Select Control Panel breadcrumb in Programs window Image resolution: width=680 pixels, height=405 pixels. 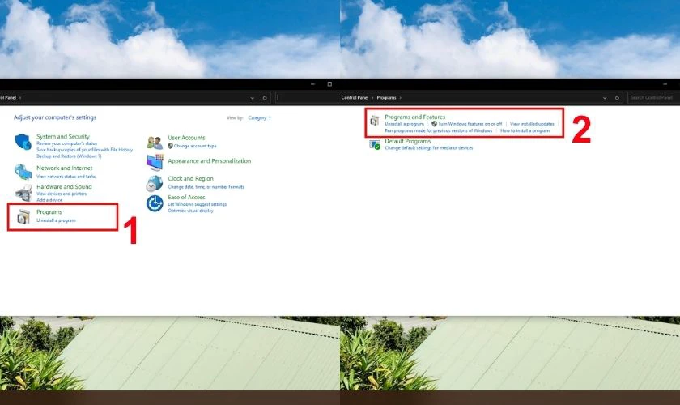355,98
